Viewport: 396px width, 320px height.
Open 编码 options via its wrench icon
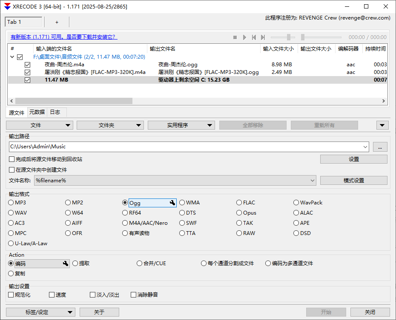(65, 263)
